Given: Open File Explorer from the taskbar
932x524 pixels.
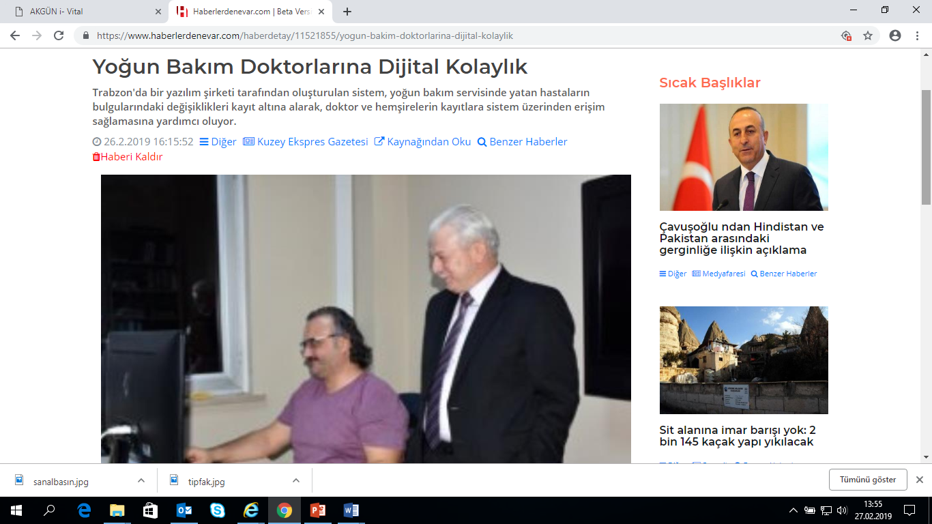Looking at the screenshot, I should [x=117, y=510].
